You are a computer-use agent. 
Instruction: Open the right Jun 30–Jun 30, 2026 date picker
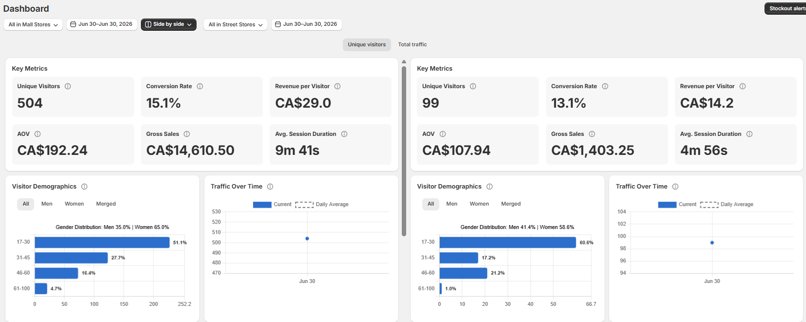306,24
